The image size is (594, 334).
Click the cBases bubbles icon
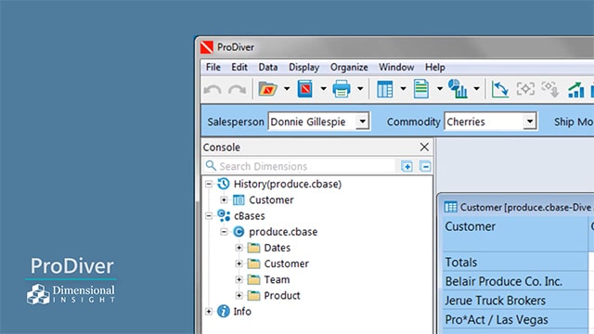[224, 215]
